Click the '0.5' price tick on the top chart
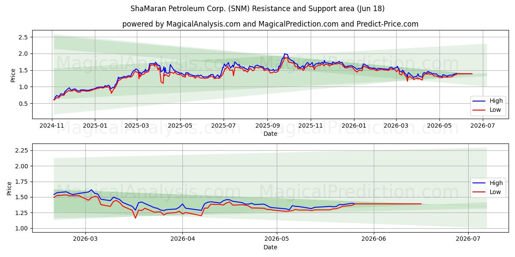The height and width of the screenshot is (257, 515). click(x=24, y=104)
